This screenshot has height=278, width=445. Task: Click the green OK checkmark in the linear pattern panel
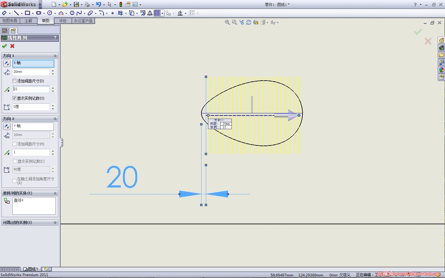(x=4, y=46)
